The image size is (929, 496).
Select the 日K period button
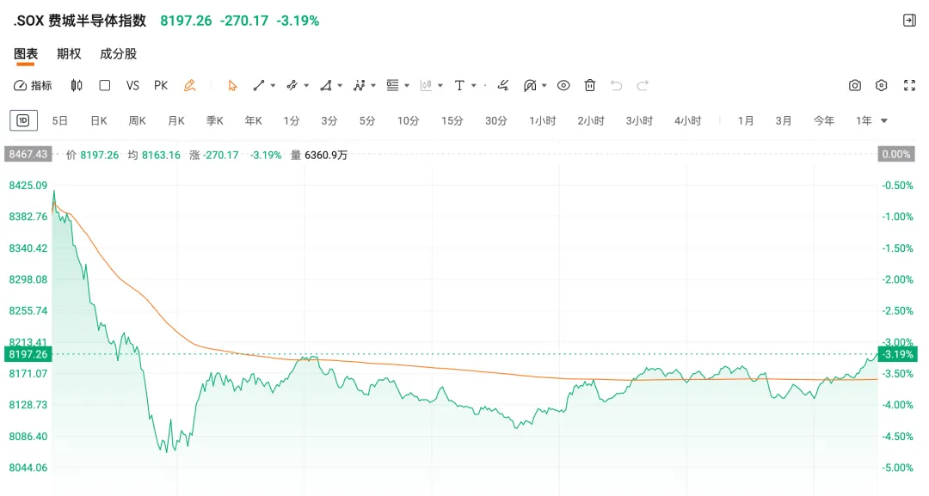[99, 120]
